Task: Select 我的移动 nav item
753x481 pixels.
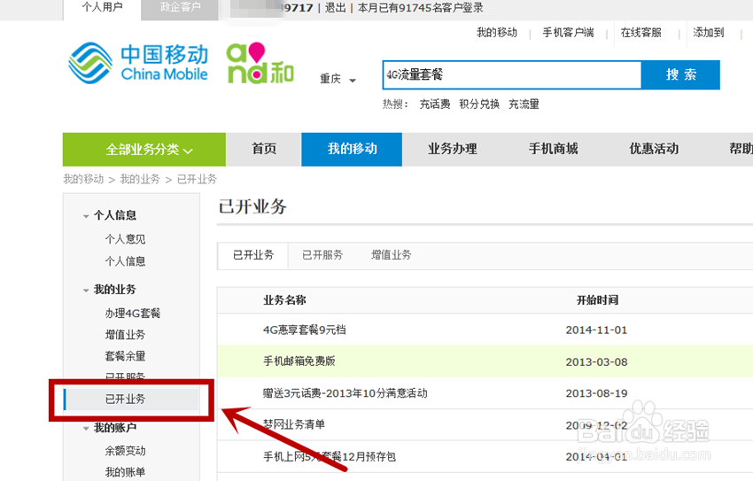Action: (352, 150)
